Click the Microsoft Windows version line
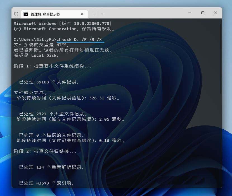The image size is (232, 196). (62, 24)
